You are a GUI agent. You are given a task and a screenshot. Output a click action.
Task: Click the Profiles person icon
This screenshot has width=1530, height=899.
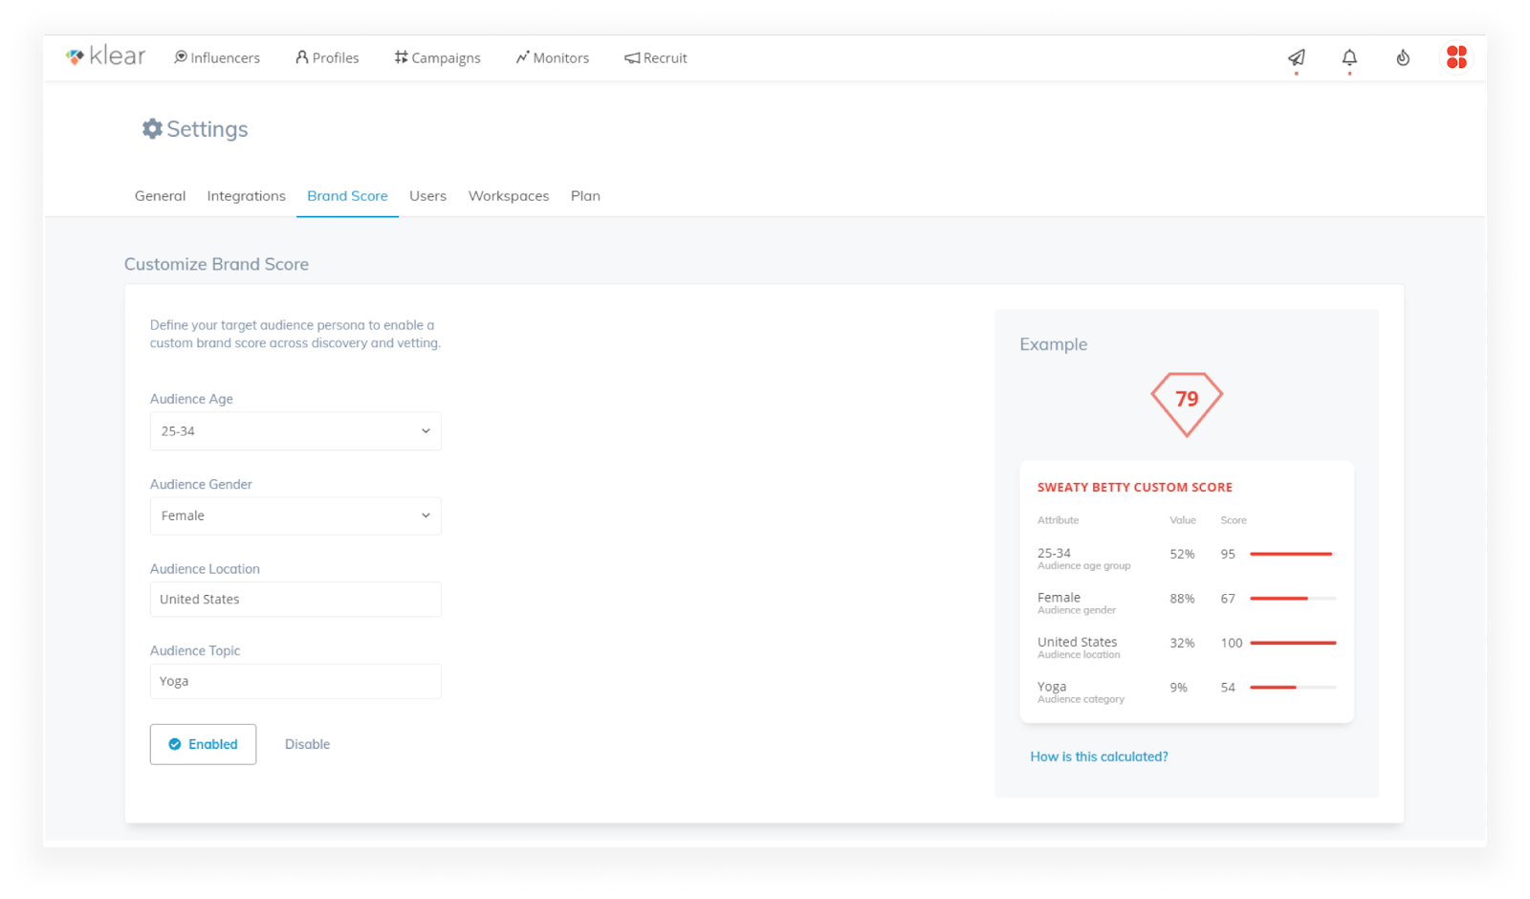click(302, 57)
